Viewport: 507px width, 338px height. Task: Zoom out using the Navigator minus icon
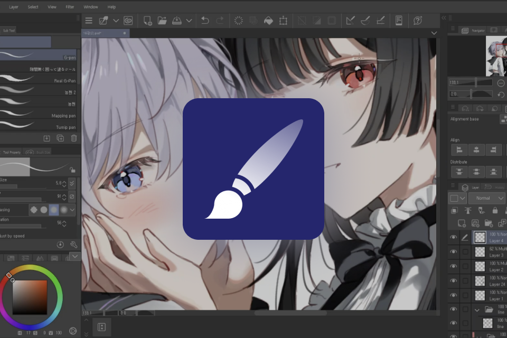pos(501,83)
